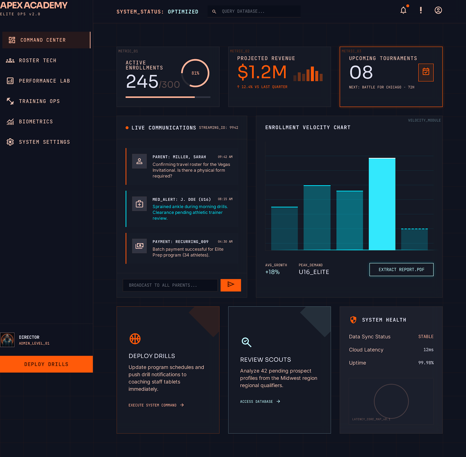Click the Apex Academy logo
Screen dimensions: 466x457
(x=34, y=6)
